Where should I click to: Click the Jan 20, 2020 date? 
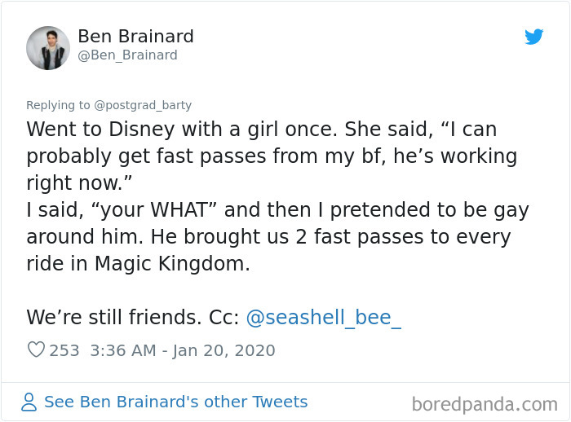tap(224, 350)
